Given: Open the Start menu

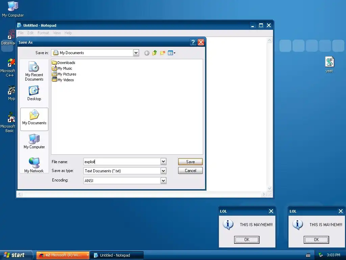Looking at the screenshot, I should pos(16,255).
